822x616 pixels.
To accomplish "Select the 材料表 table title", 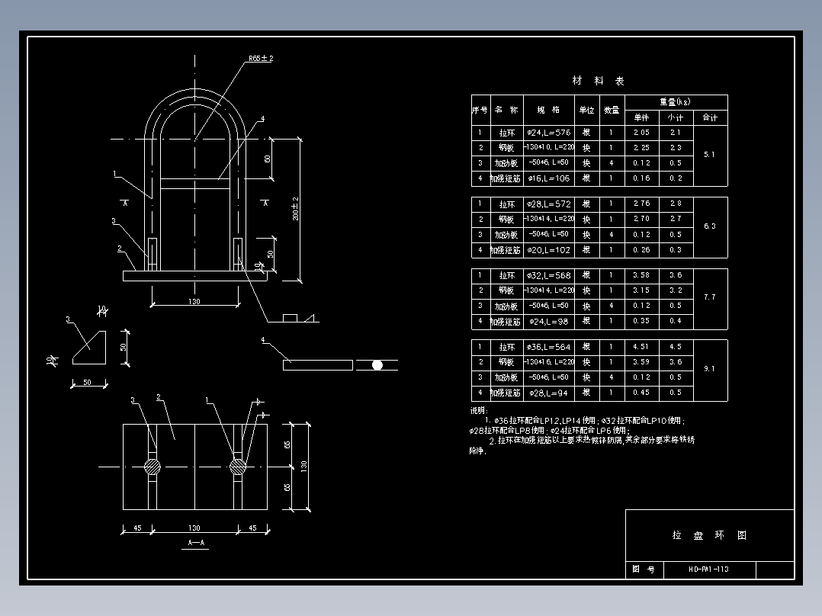I will tap(598, 81).
